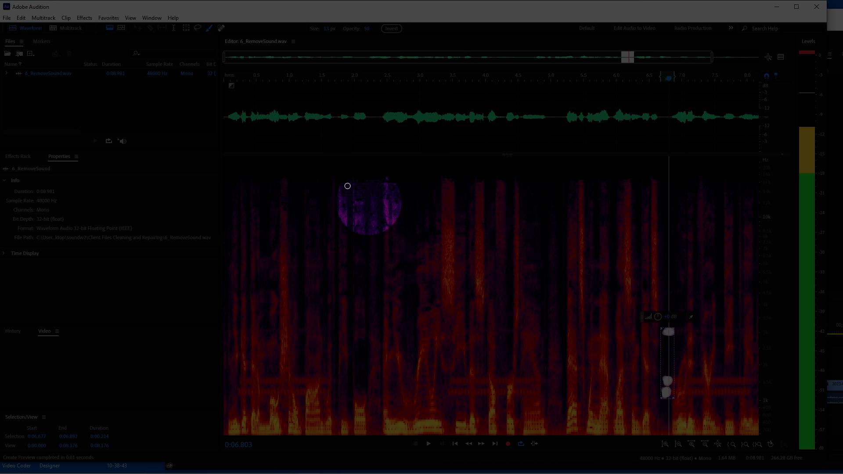This screenshot has height=474, width=843.
Task: Select the Lasso Selection tool
Action: point(198,28)
